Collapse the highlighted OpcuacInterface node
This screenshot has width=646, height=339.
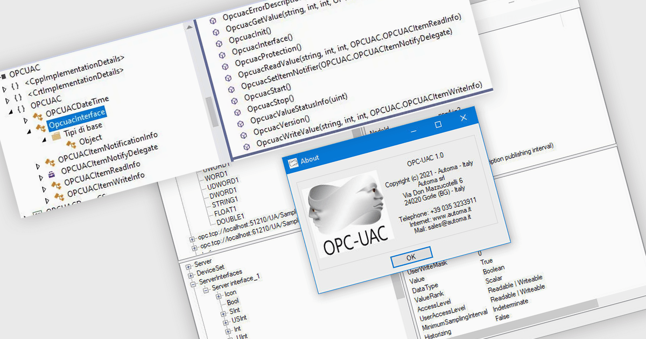point(29,131)
